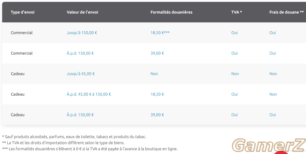The height and width of the screenshot is (154, 306).
Task: Select the "18,50 €***" customs fee
Action: (x=160, y=33)
